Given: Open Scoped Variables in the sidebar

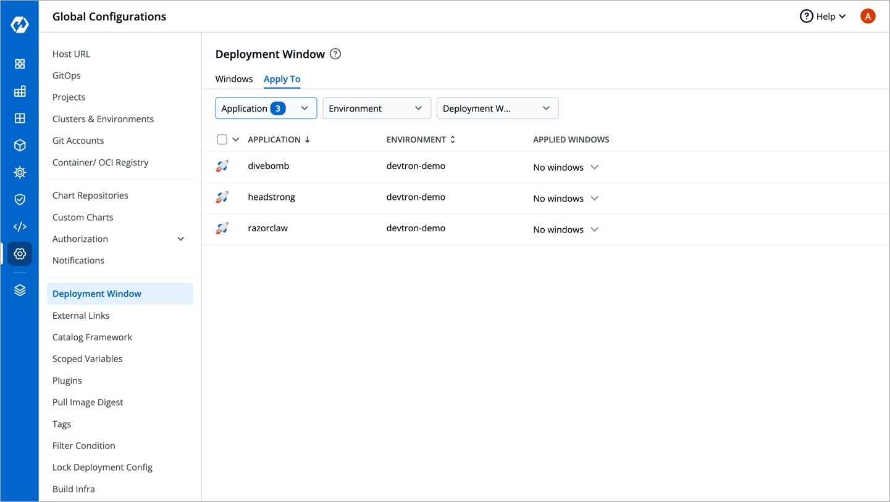Looking at the screenshot, I should 87,359.
